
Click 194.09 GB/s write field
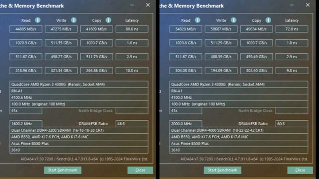(x=221, y=71)
